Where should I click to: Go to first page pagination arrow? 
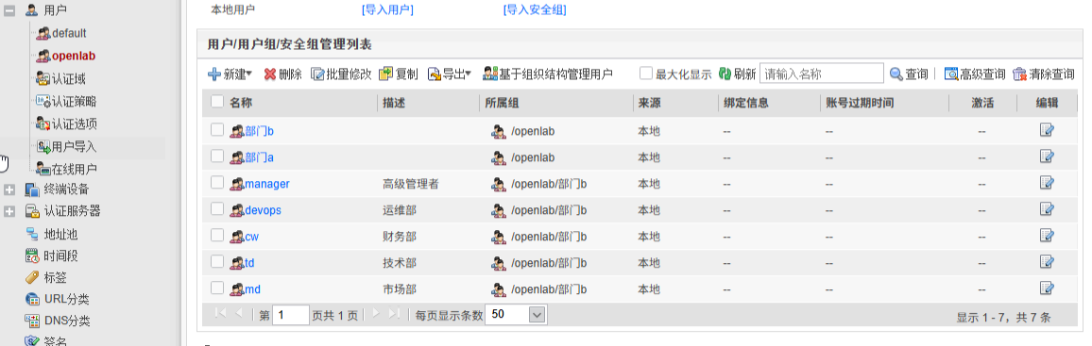[221, 313]
